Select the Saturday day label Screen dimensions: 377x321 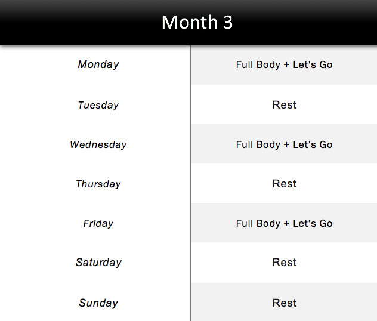tap(98, 263)
